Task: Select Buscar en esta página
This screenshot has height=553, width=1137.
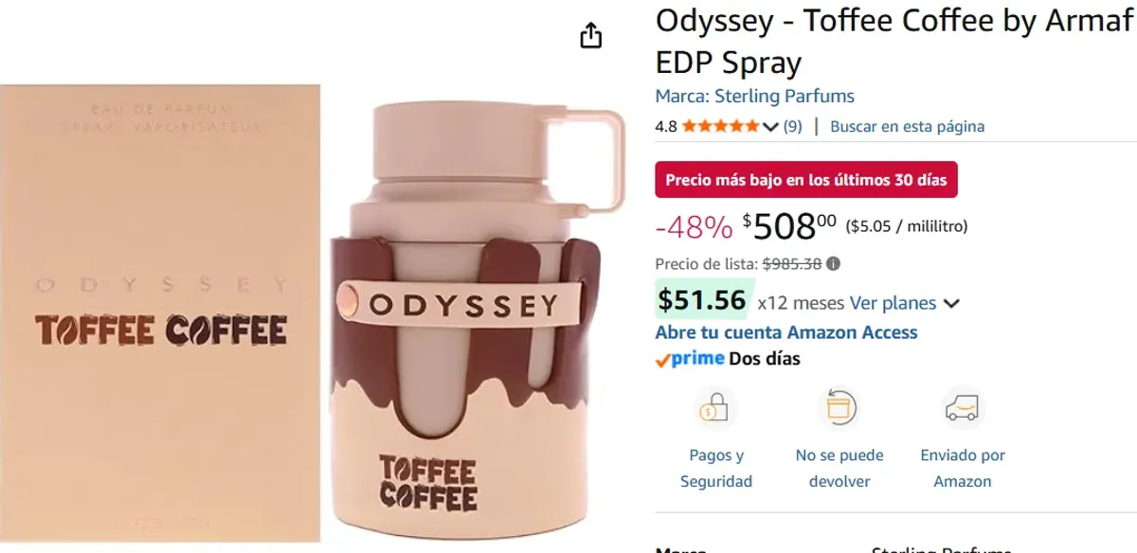Action: pyautogui.click(x=908, y=126)
